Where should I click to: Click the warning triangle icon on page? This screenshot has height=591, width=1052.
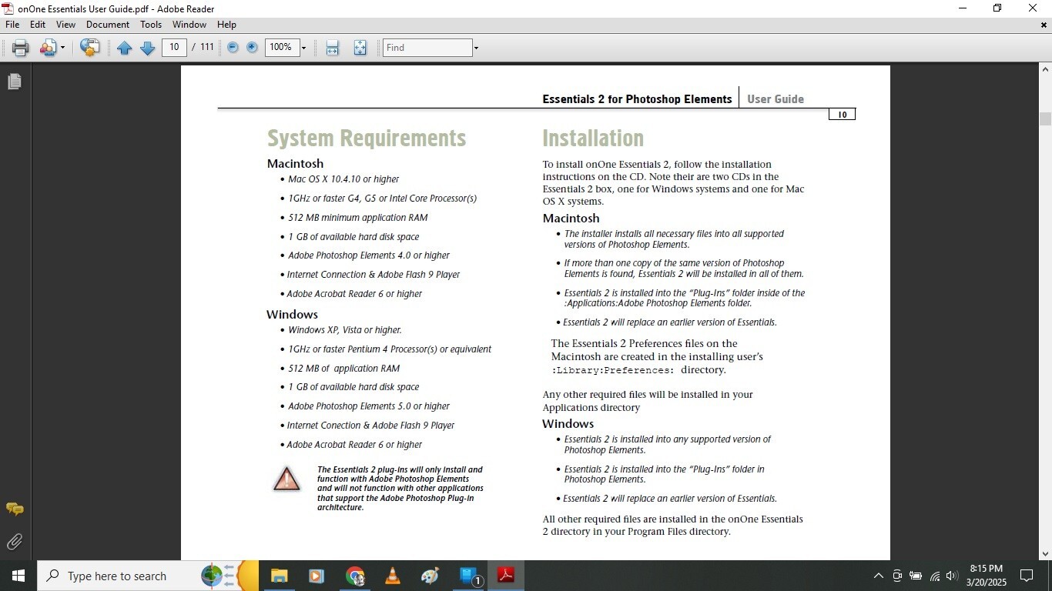pos(286,479)
